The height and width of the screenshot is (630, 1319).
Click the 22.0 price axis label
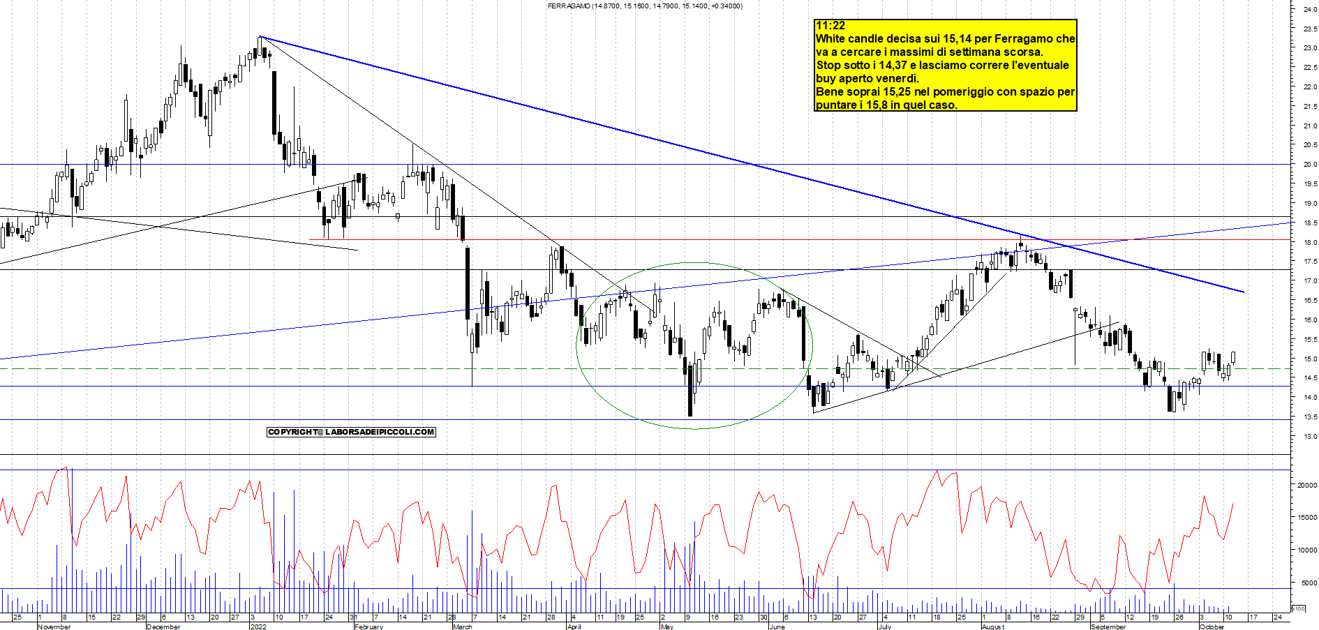[1310, 87]
